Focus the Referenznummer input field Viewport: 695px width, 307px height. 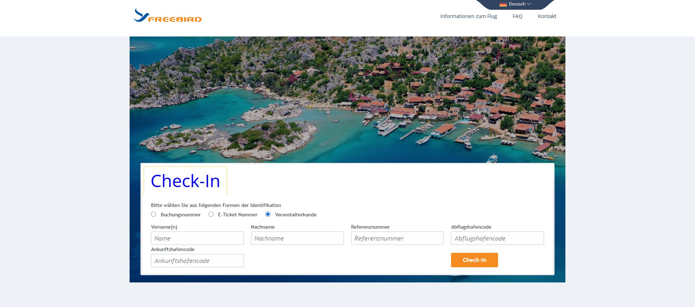(397, 238)
